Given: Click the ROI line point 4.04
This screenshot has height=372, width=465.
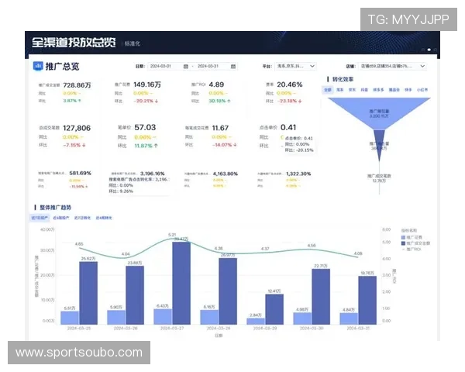Looking at the screenshot, I should click(x=126, y=257).
